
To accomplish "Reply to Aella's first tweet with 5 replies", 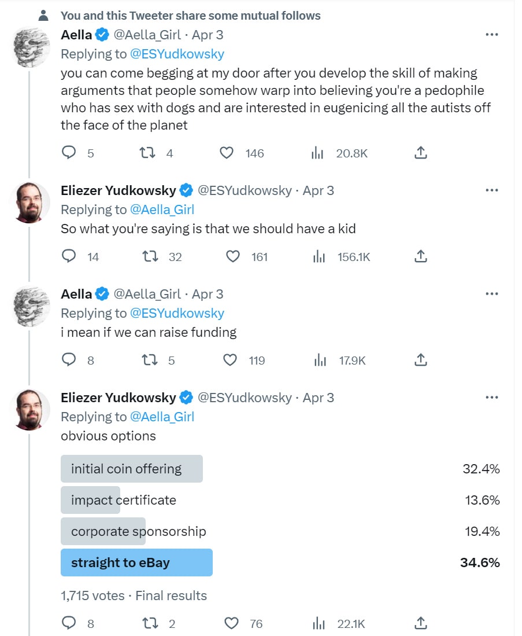I will 69,153.
